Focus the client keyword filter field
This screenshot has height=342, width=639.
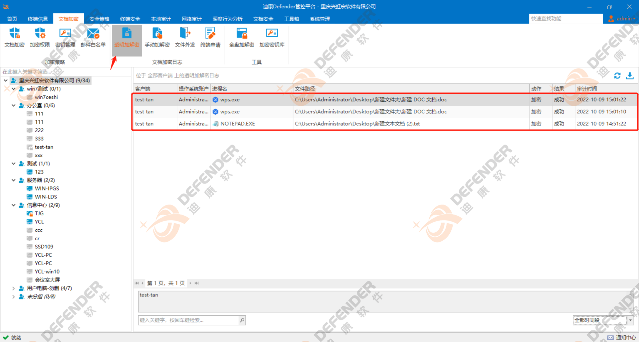66,71
